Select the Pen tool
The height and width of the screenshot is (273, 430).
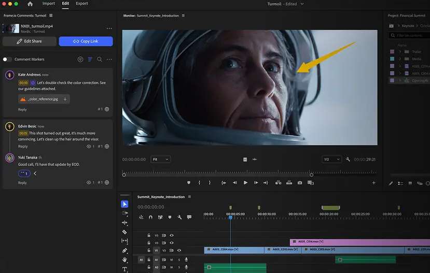pos(124,250)
